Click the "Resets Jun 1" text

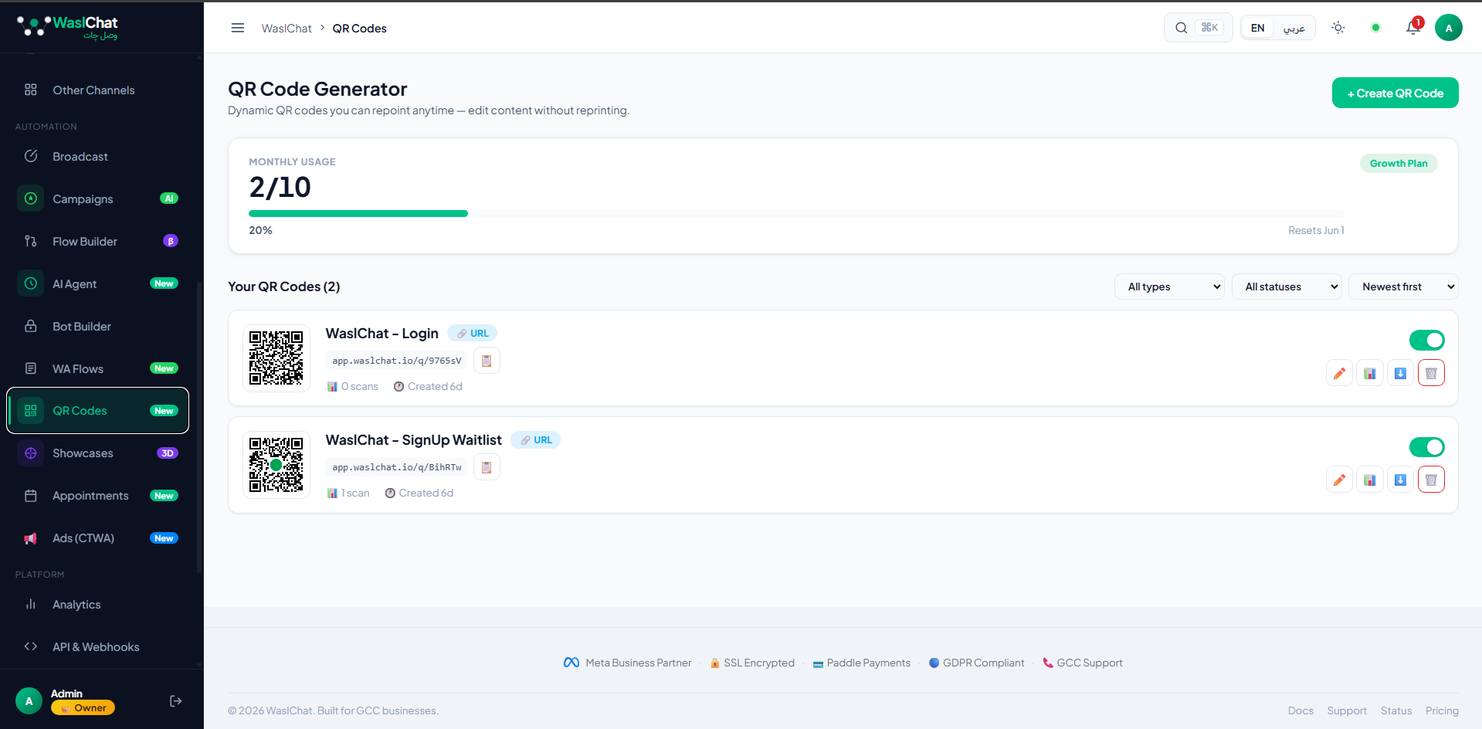[1316, 230]
